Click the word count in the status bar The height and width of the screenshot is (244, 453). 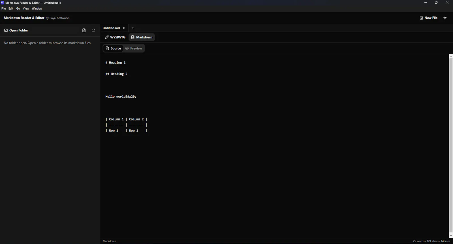[418, 241]
